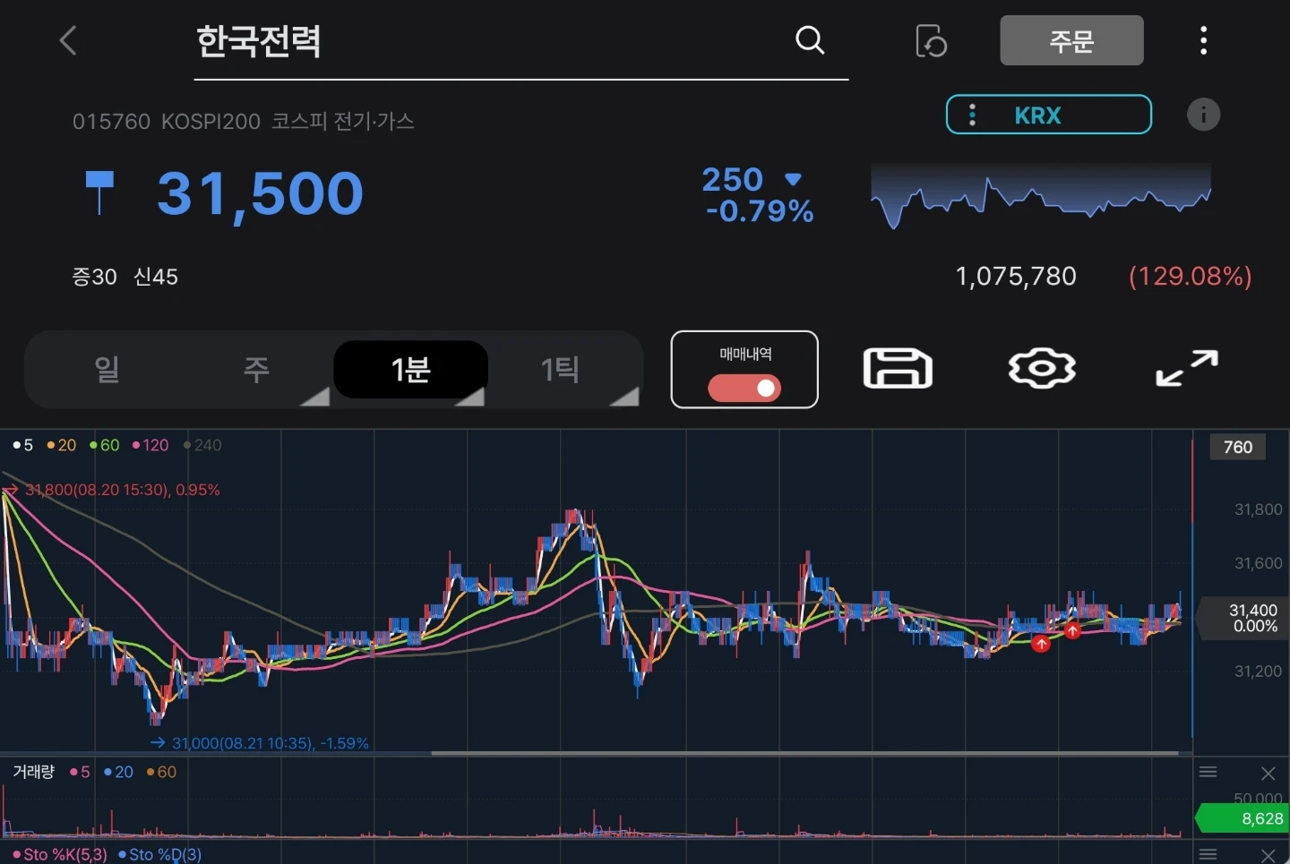The image size is (1290, 864).
Task: Tap the 신45 credit label
Action: [x=156, y=277]
